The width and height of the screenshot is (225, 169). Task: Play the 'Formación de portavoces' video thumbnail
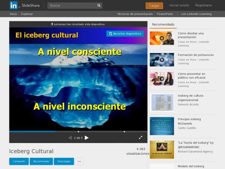(162, 60)
